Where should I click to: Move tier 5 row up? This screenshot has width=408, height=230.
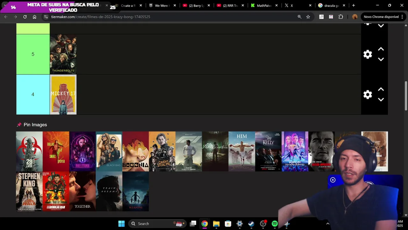point(381,49)
